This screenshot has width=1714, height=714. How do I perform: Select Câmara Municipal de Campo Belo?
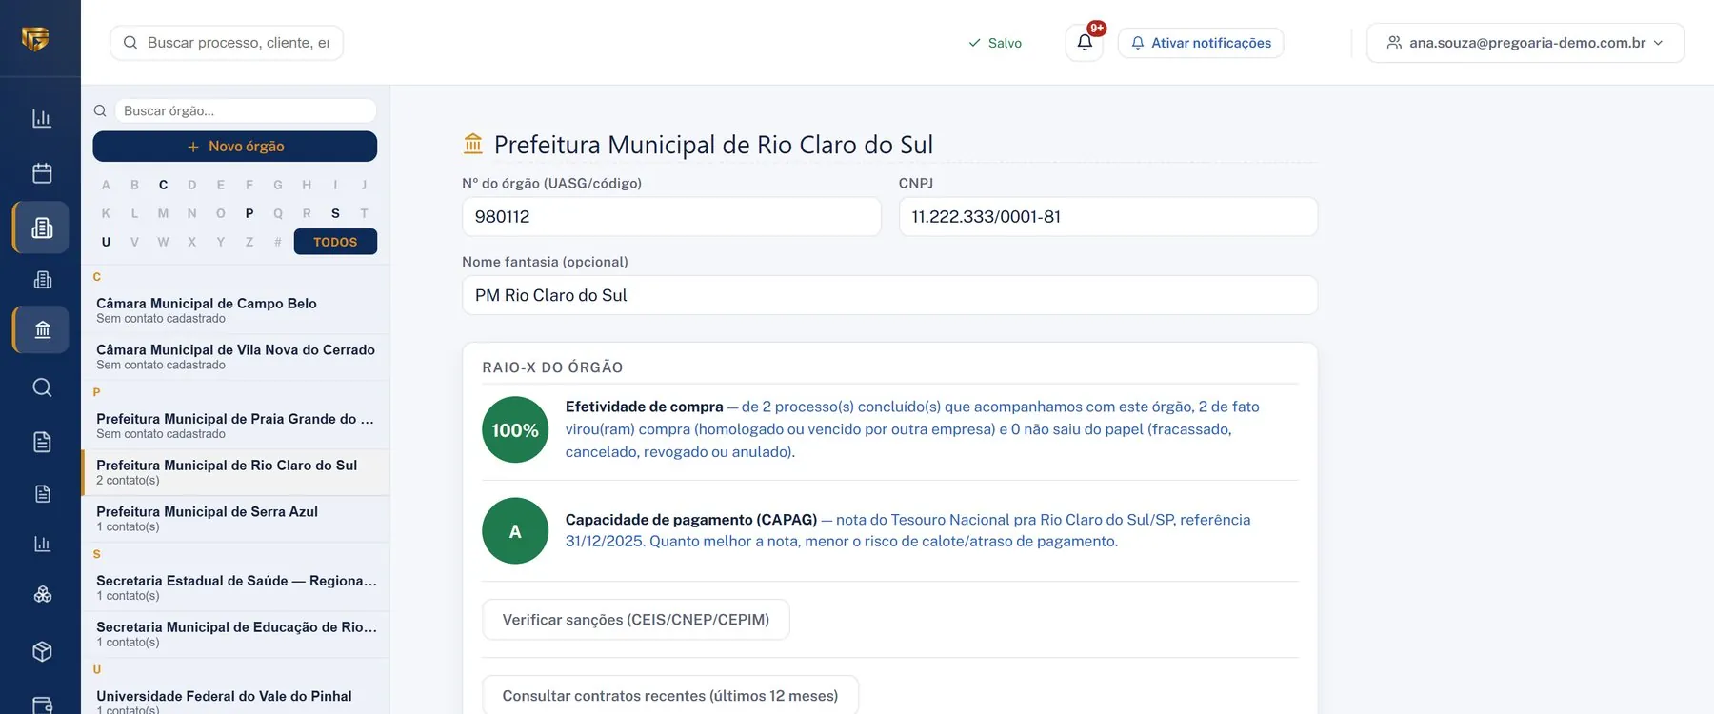[235, 310]
